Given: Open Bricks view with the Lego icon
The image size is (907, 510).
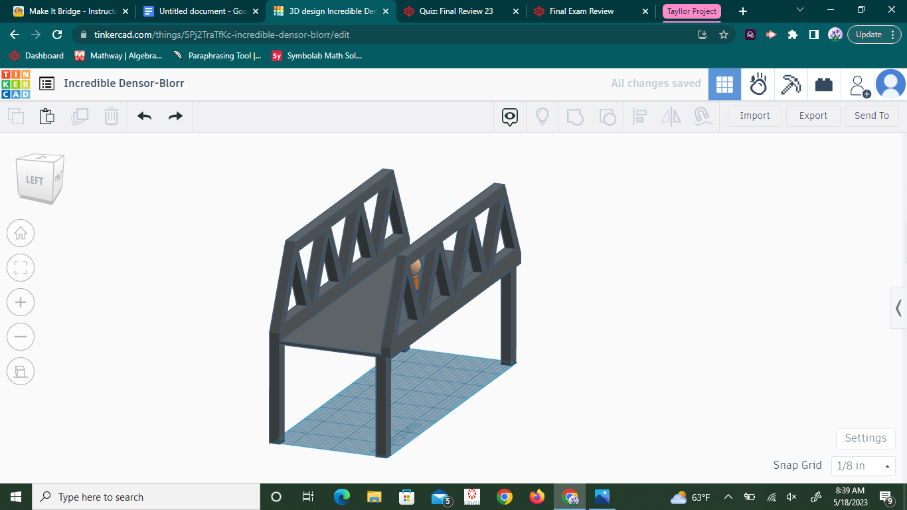Looking at the screenshot, I should tap(824, 84).
